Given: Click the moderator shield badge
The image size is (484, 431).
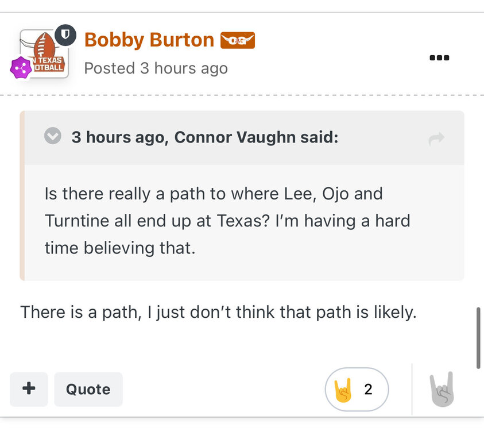Looking at the screenshot, I should (x=65, y=35).
